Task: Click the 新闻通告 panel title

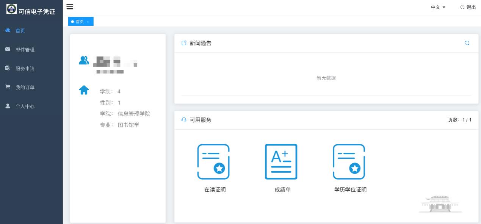Action: pos(201,43)
